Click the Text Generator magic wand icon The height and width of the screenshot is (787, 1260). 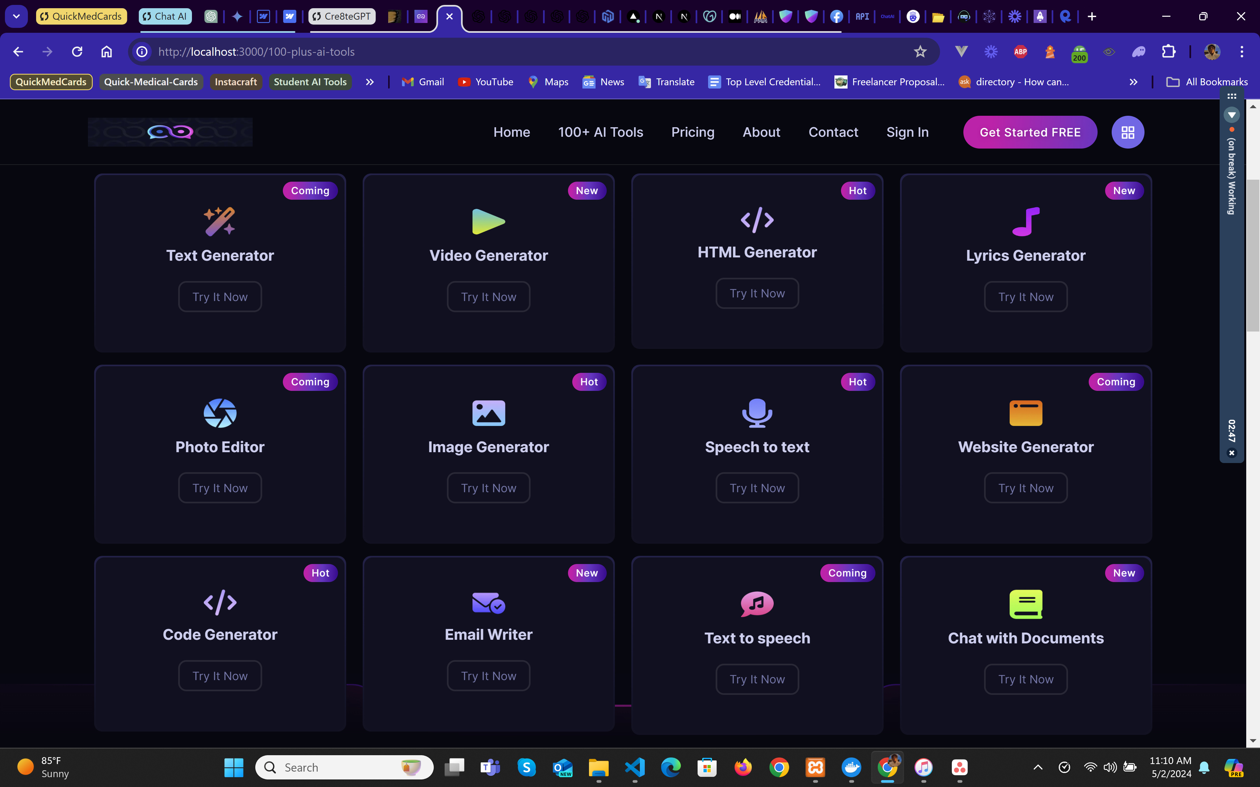(x=220, y=221)
